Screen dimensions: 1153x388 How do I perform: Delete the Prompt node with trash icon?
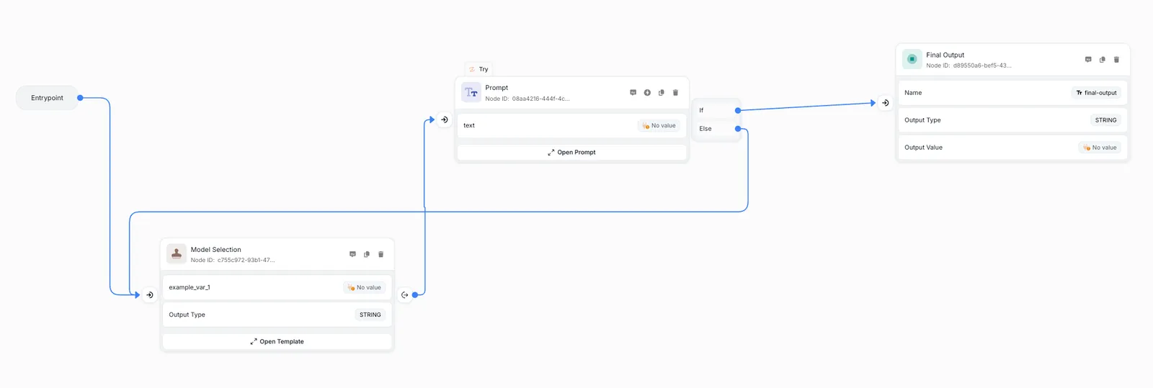[675, 92]
